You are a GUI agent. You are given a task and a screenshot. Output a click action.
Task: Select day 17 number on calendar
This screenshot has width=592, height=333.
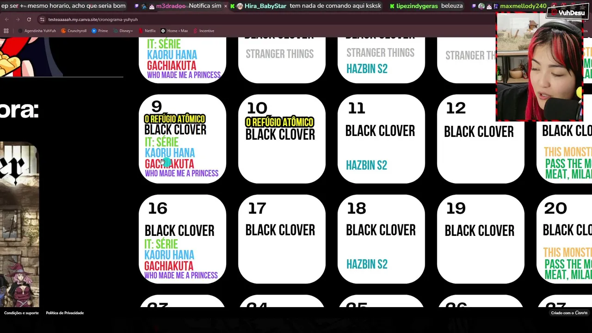pos(257,209)
